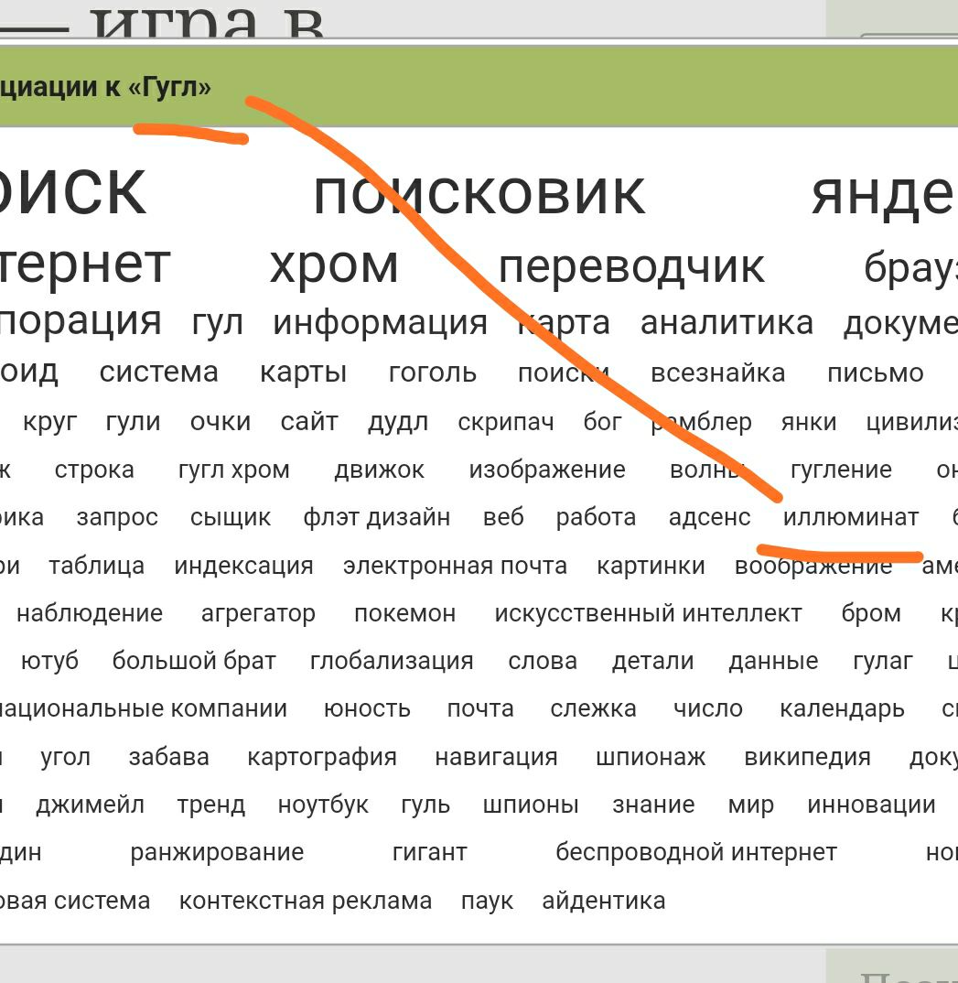Select the word «карты»
Image resolution: width=958 pixels, height=983 pixels.
click(x=303, y=373)
